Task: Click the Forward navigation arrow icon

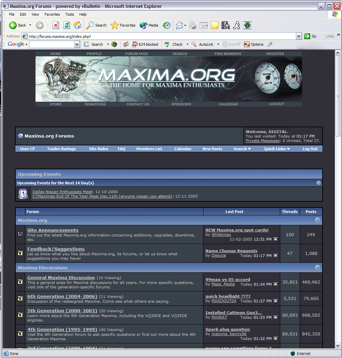Action: pos(40,25)
